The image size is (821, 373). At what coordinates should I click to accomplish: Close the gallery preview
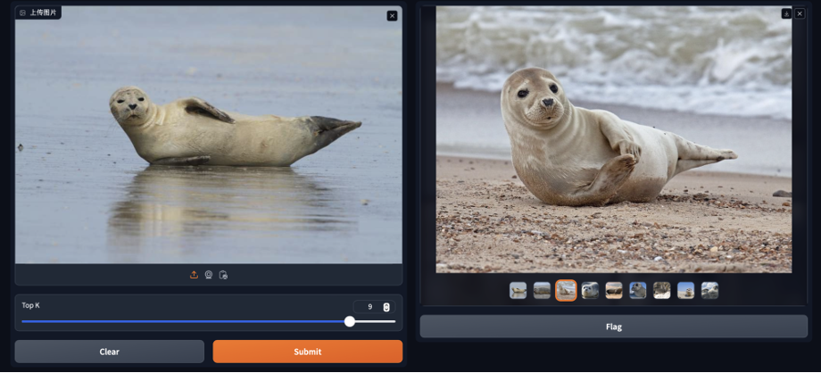point(800,13)
